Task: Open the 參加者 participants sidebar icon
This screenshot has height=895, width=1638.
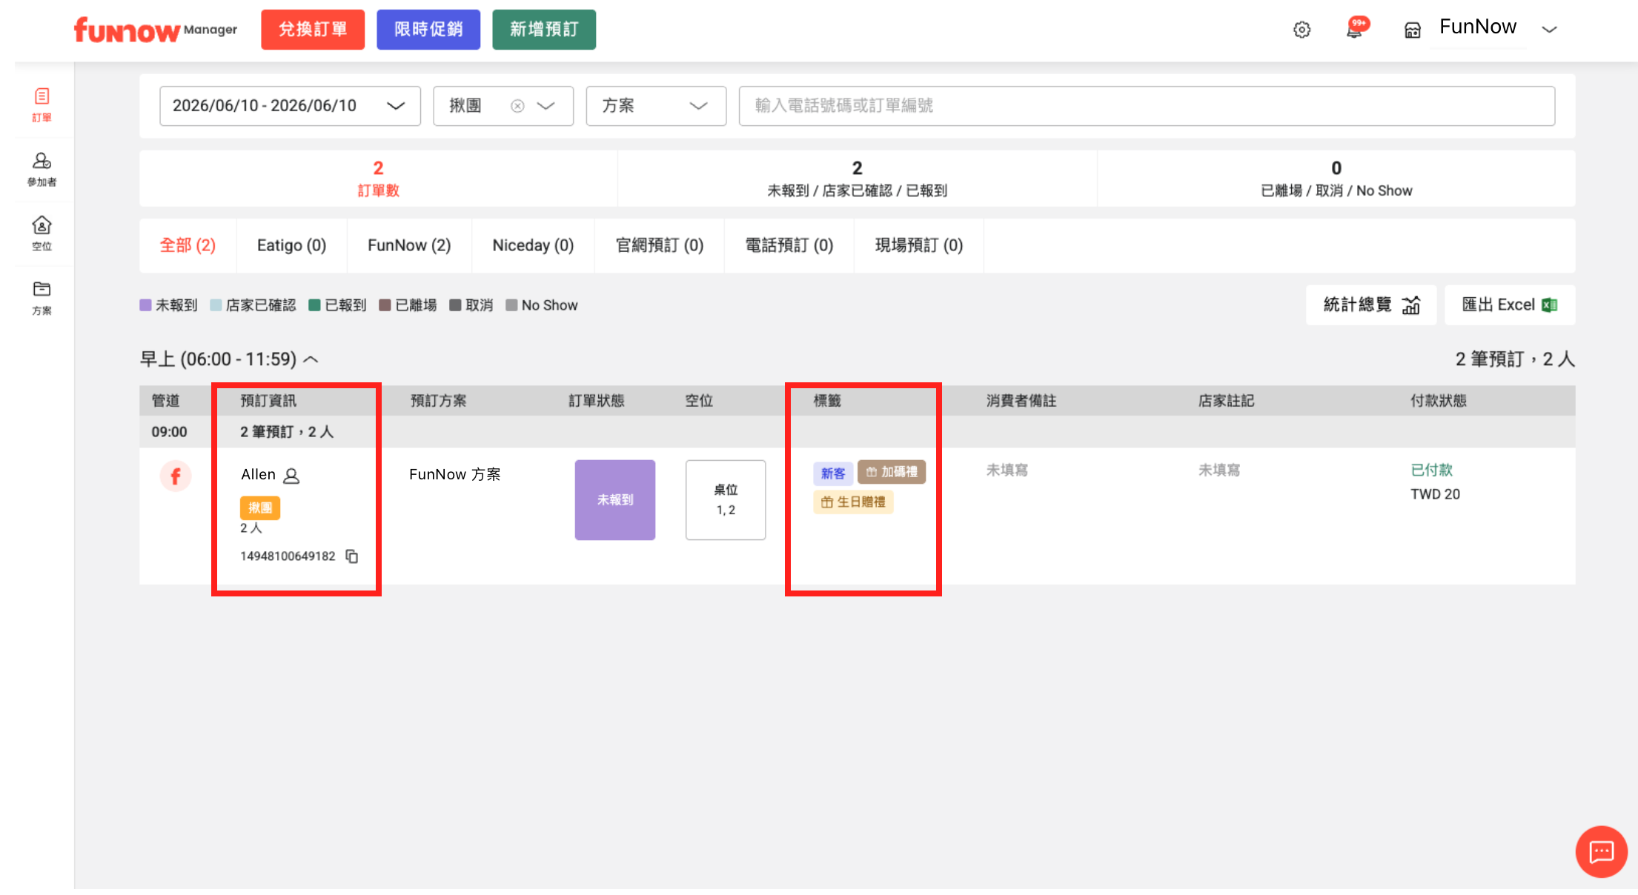Action: pyautogui.click(x=42, y=169)
